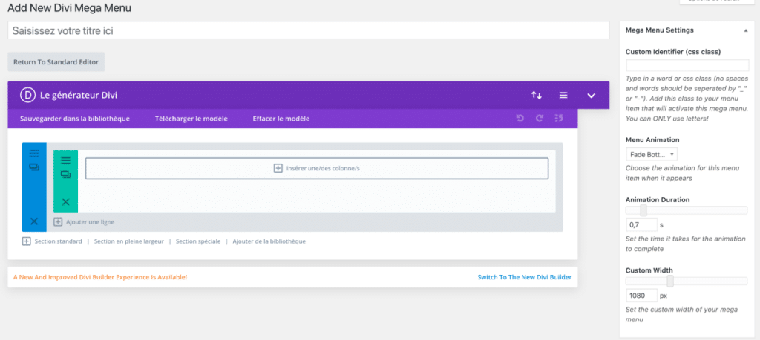Click Le générateur Divi title

pos(79,96)
